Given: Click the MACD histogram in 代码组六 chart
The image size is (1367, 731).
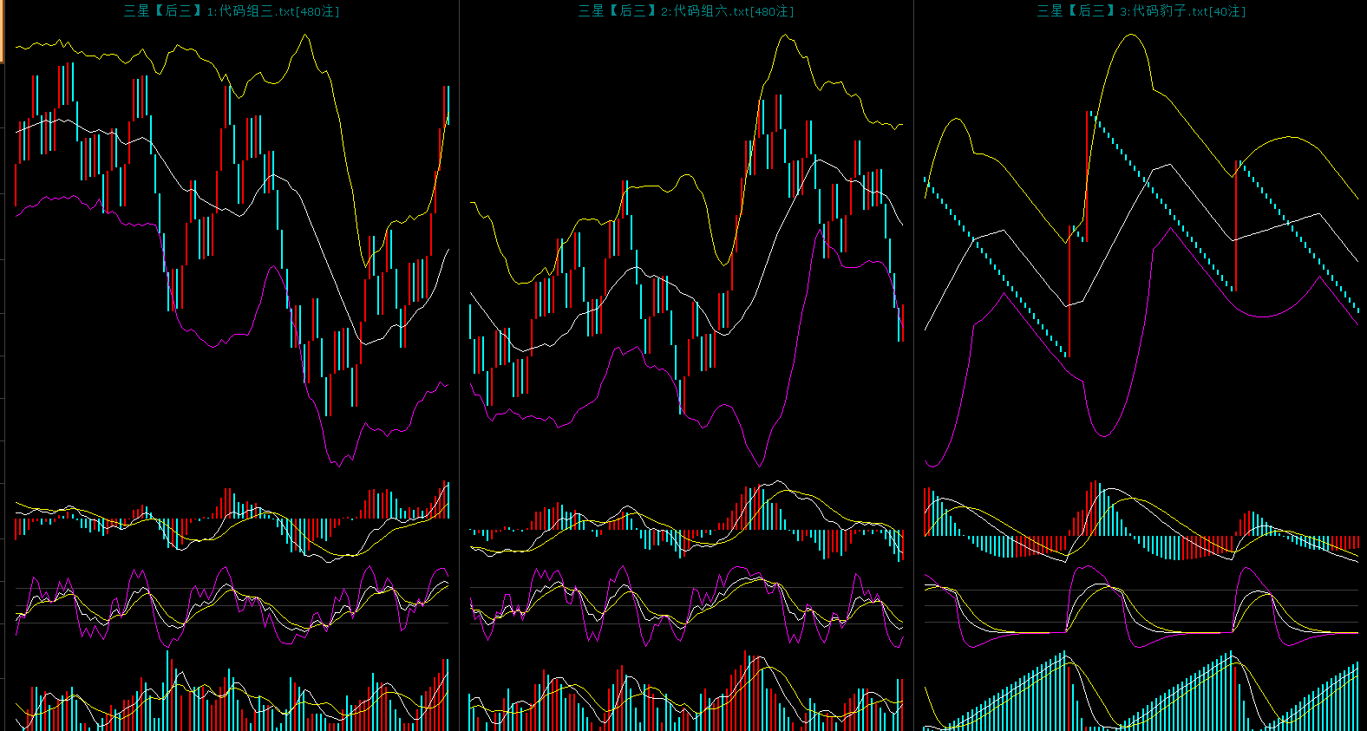Looking at the screenshot, I should tap(685, 525).
